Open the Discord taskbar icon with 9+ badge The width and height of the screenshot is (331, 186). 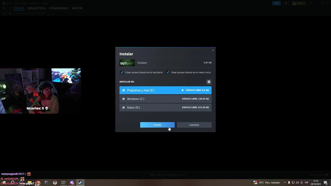[72, 183]
